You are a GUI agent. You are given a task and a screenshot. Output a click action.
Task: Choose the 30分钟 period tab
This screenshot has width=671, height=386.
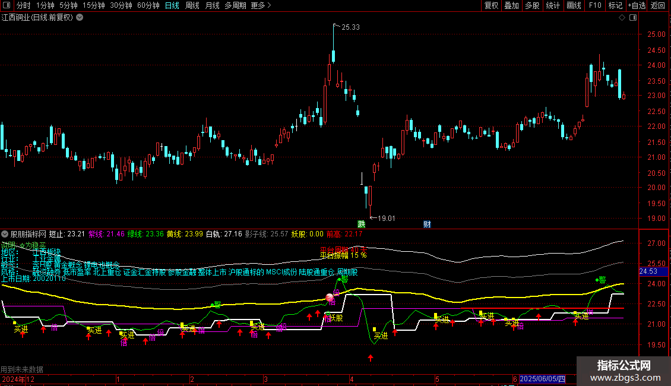(121, 5)
